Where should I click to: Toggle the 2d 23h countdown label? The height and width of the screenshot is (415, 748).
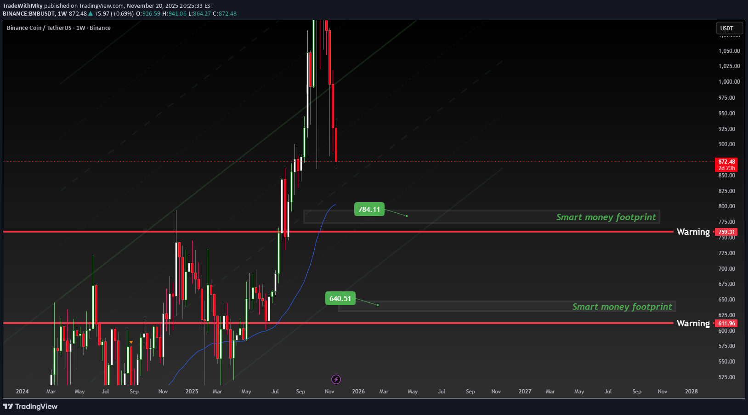coord(727,168)
